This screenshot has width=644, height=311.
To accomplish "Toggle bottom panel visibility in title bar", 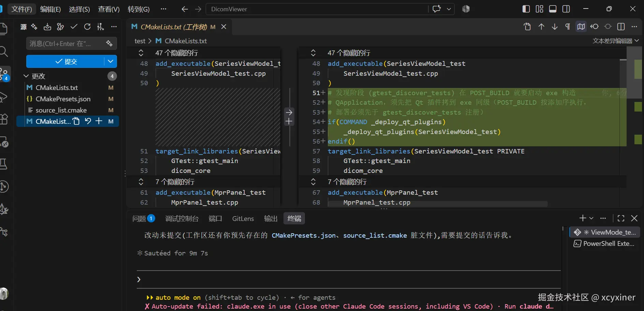I will (553, 9).
